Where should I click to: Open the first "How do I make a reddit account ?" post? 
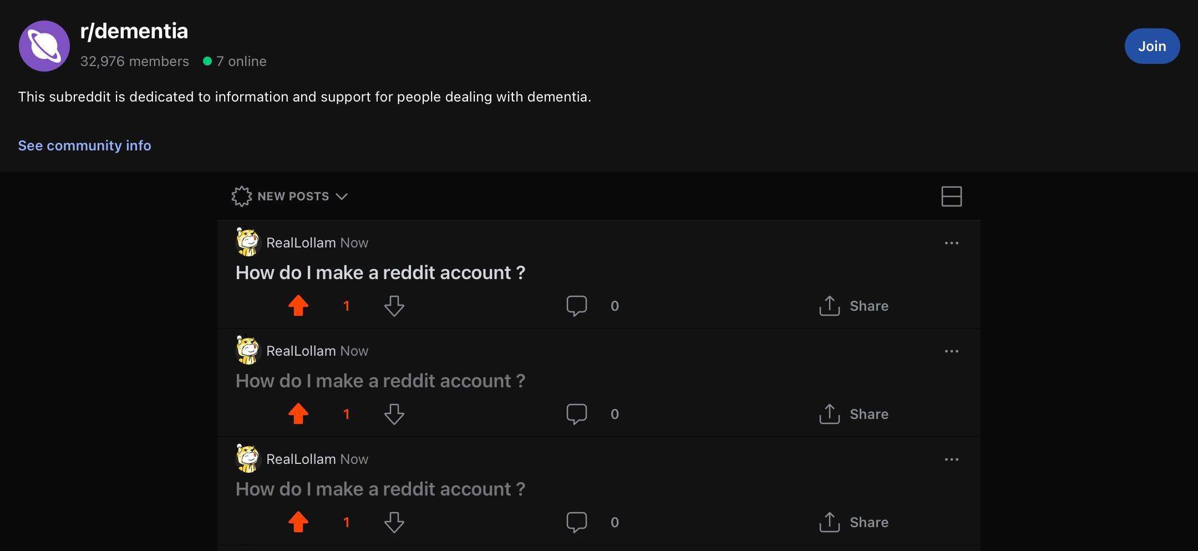click(x=380, y=272)
